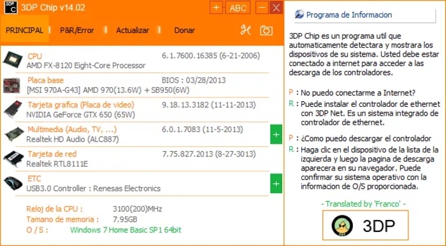Open the ETC devices link
The width and height of the screenshot is (446, 246).
pos(34,179)
